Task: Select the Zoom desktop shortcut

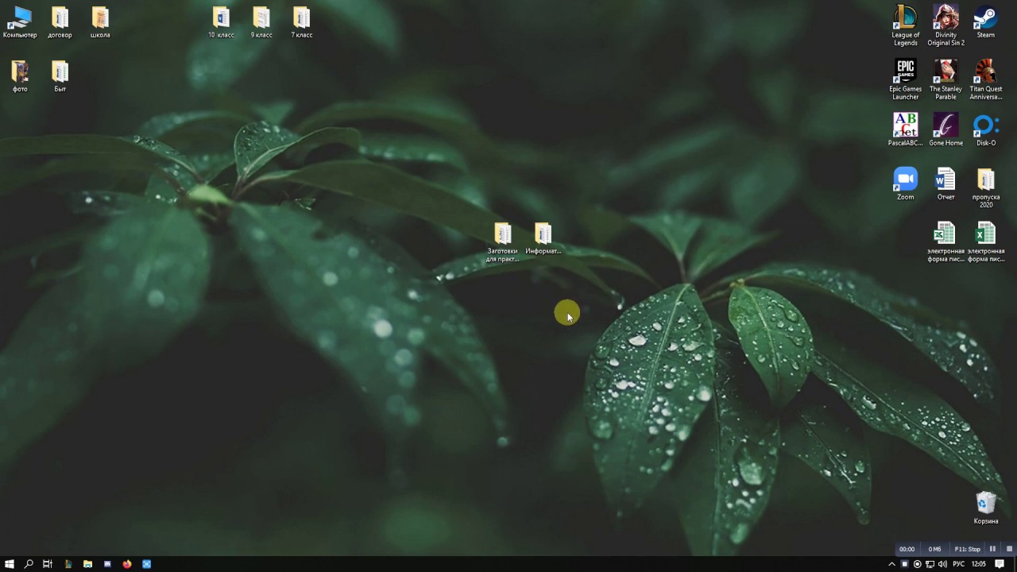Action: [x=905, y=184]
